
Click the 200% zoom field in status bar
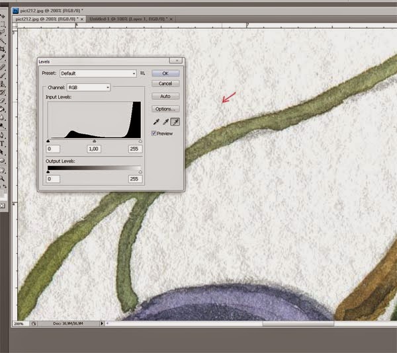[21, 323]
